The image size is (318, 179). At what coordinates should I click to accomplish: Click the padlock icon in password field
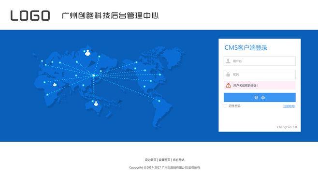[x=228, y=75]
